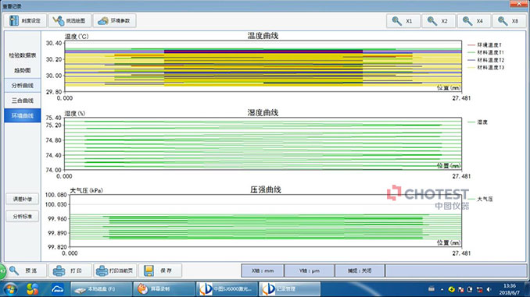Click the X轴 mm unit field
This screenshot has width=530, height=297.
coord(263,270)
